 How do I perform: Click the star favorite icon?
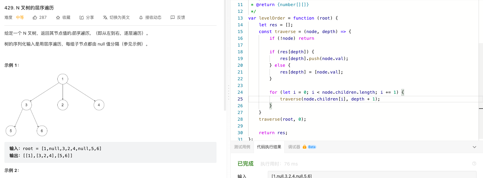pyautogui.click(x=58, y=18)
